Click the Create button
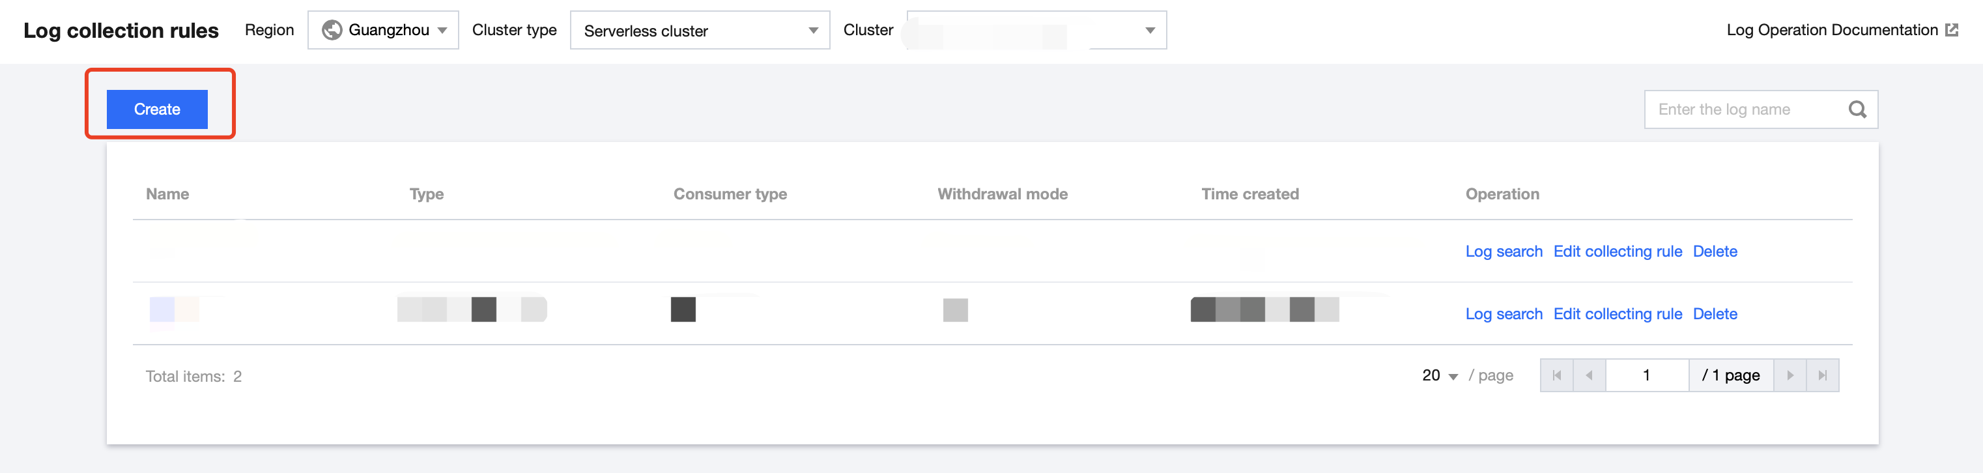This screenshot has width=1983, height=473. pos(157,109)
